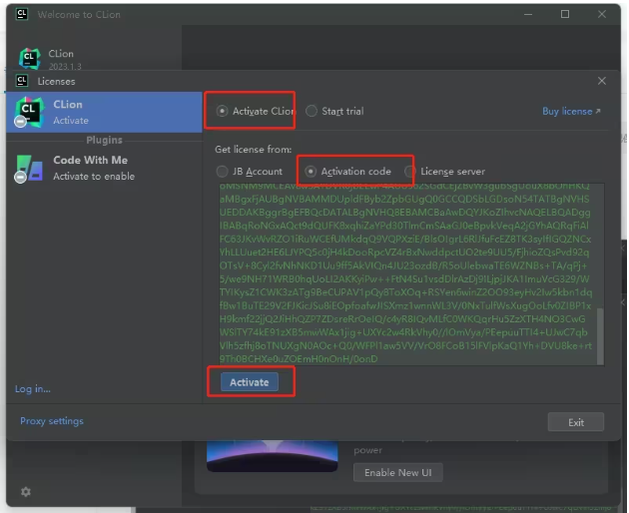
Task: Click CLion logo in Welcome window sidebar
Action: [30, 59]
